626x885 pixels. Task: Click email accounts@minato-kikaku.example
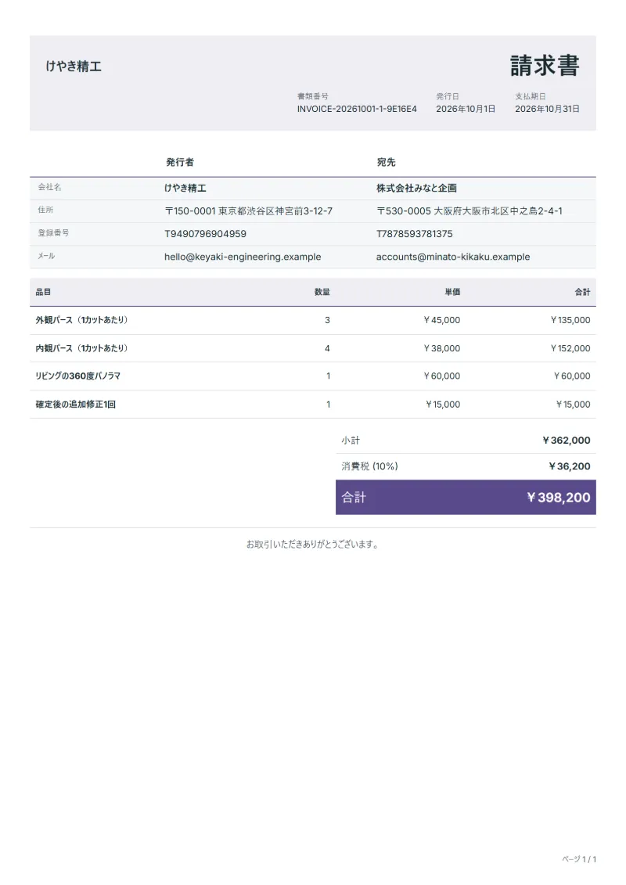pyautogui.click(x=453, y=257)
